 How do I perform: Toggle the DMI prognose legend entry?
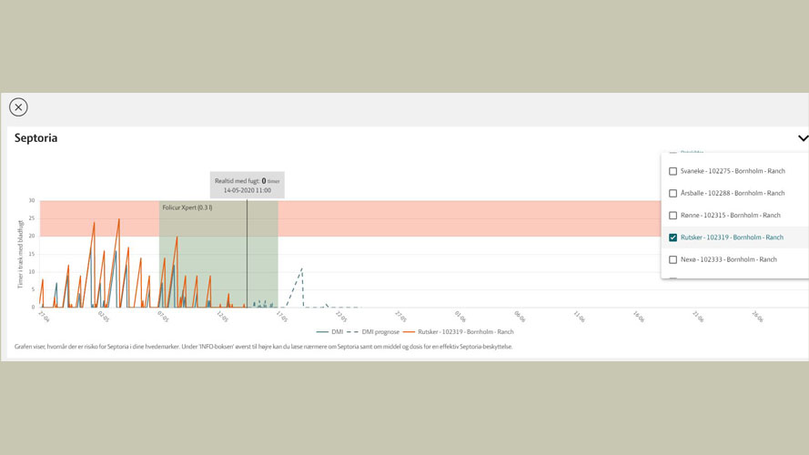pyautogui.click(x=373, y=332)
